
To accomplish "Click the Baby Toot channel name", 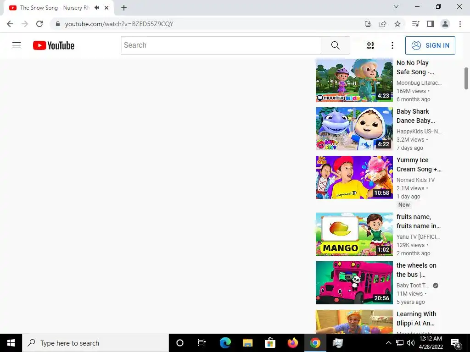I will 413,285.
